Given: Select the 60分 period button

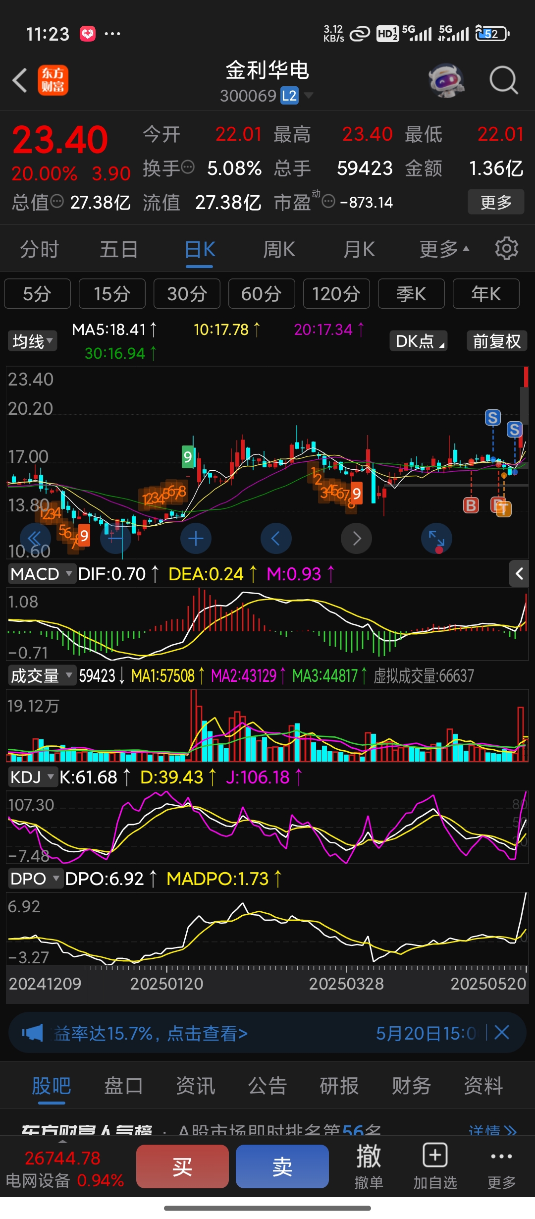Looking at the screenshot, I should pyautogui.click(x=262, y=294).
